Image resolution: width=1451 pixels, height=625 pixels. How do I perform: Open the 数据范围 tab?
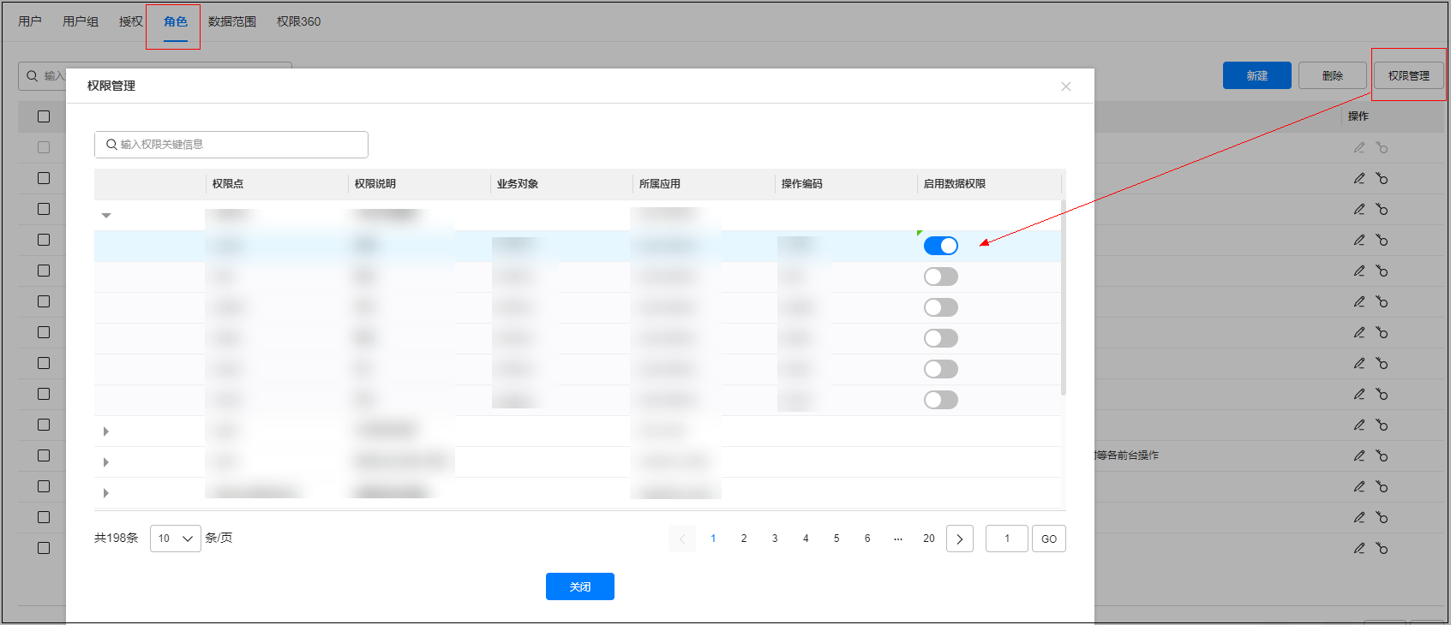232,21
